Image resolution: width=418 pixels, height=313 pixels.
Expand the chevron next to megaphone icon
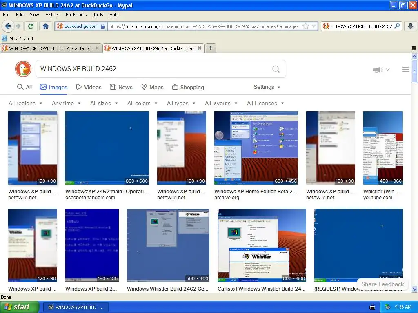[x=388, y=69]
